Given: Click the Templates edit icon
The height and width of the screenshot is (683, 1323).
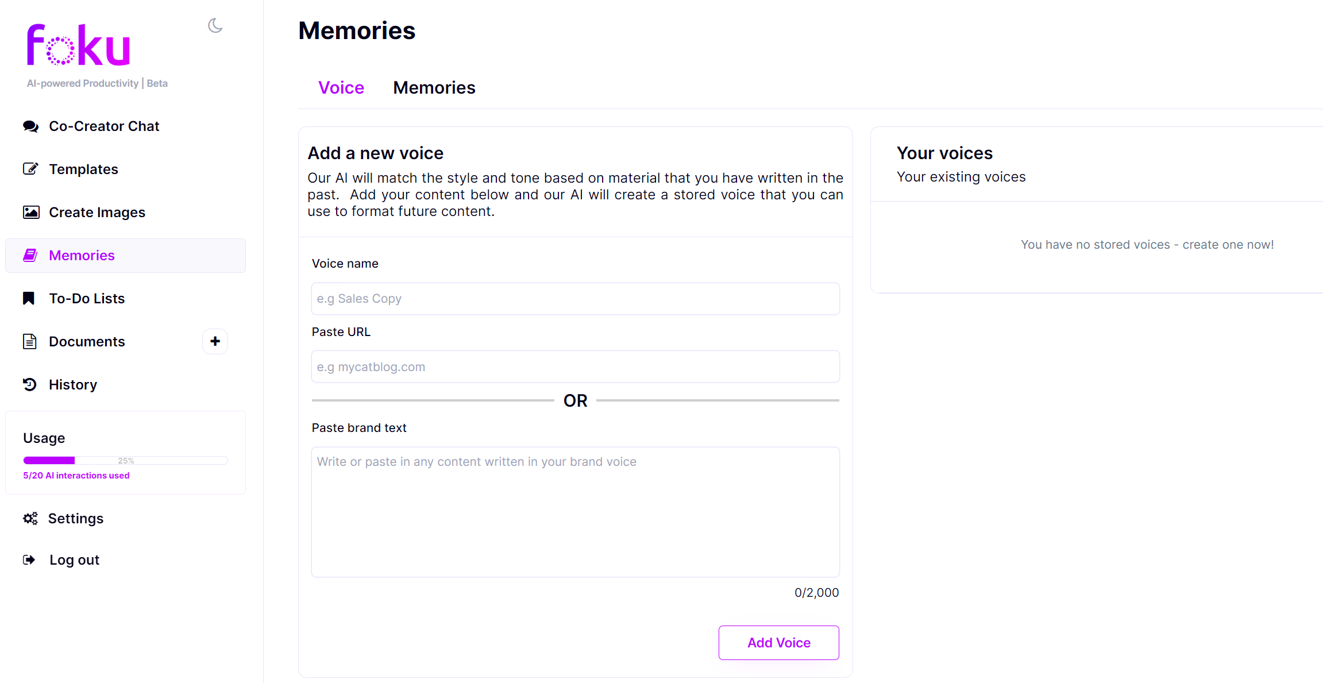Looking at the screenshot, I should [x=30, y=169].
